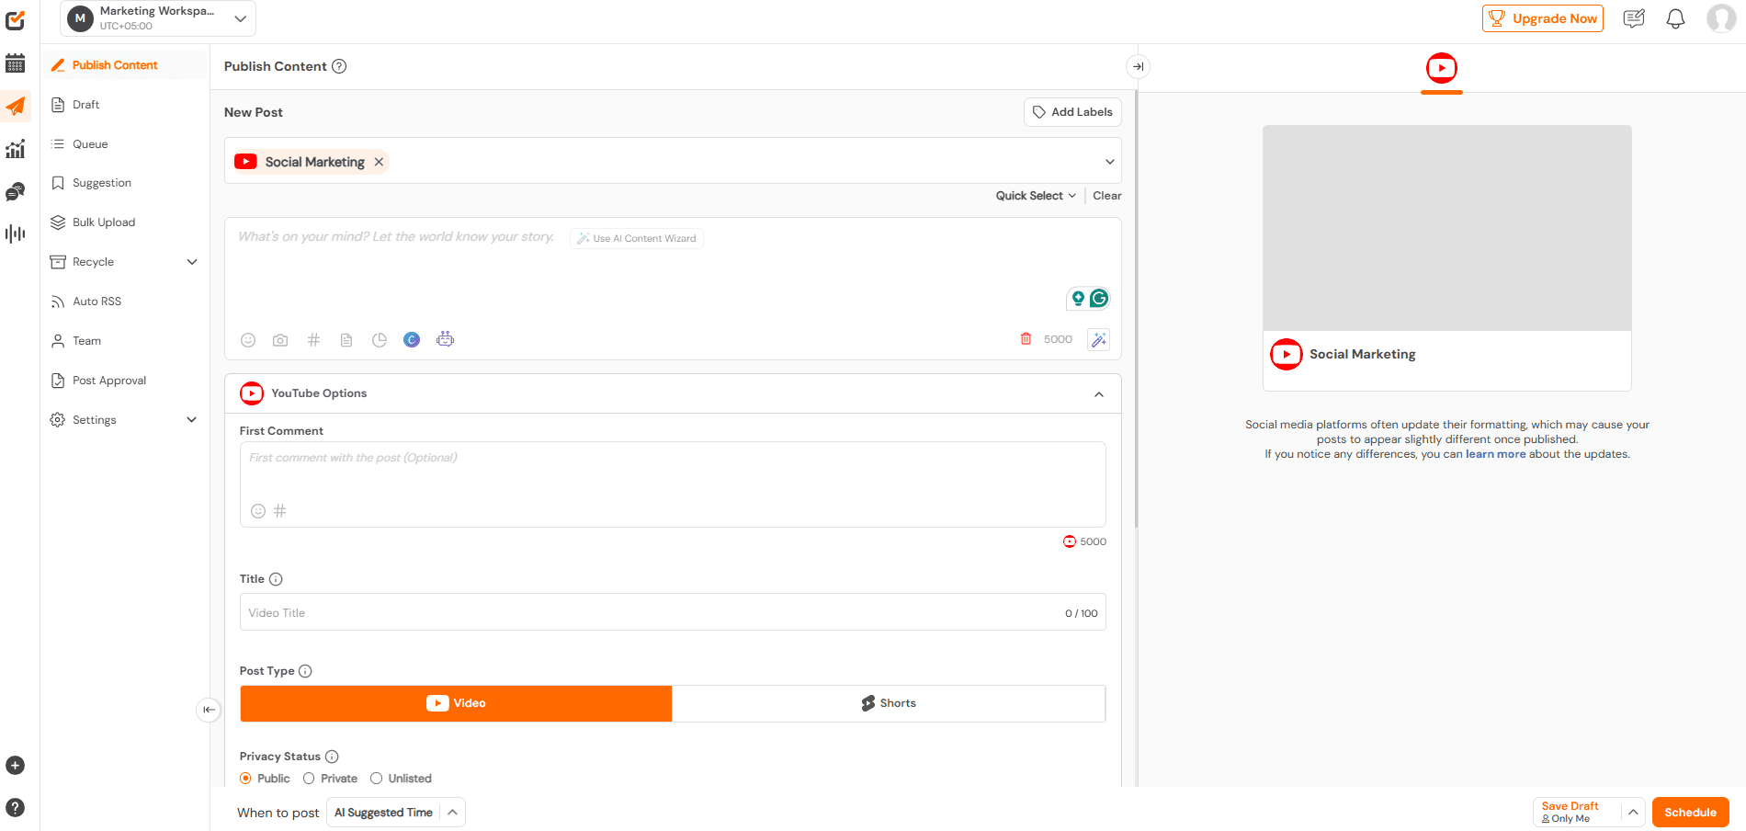The height and width of the screenshot is (831, 1746).
Task: Collapse the YouTube Options section
Action: (1099, 393)
